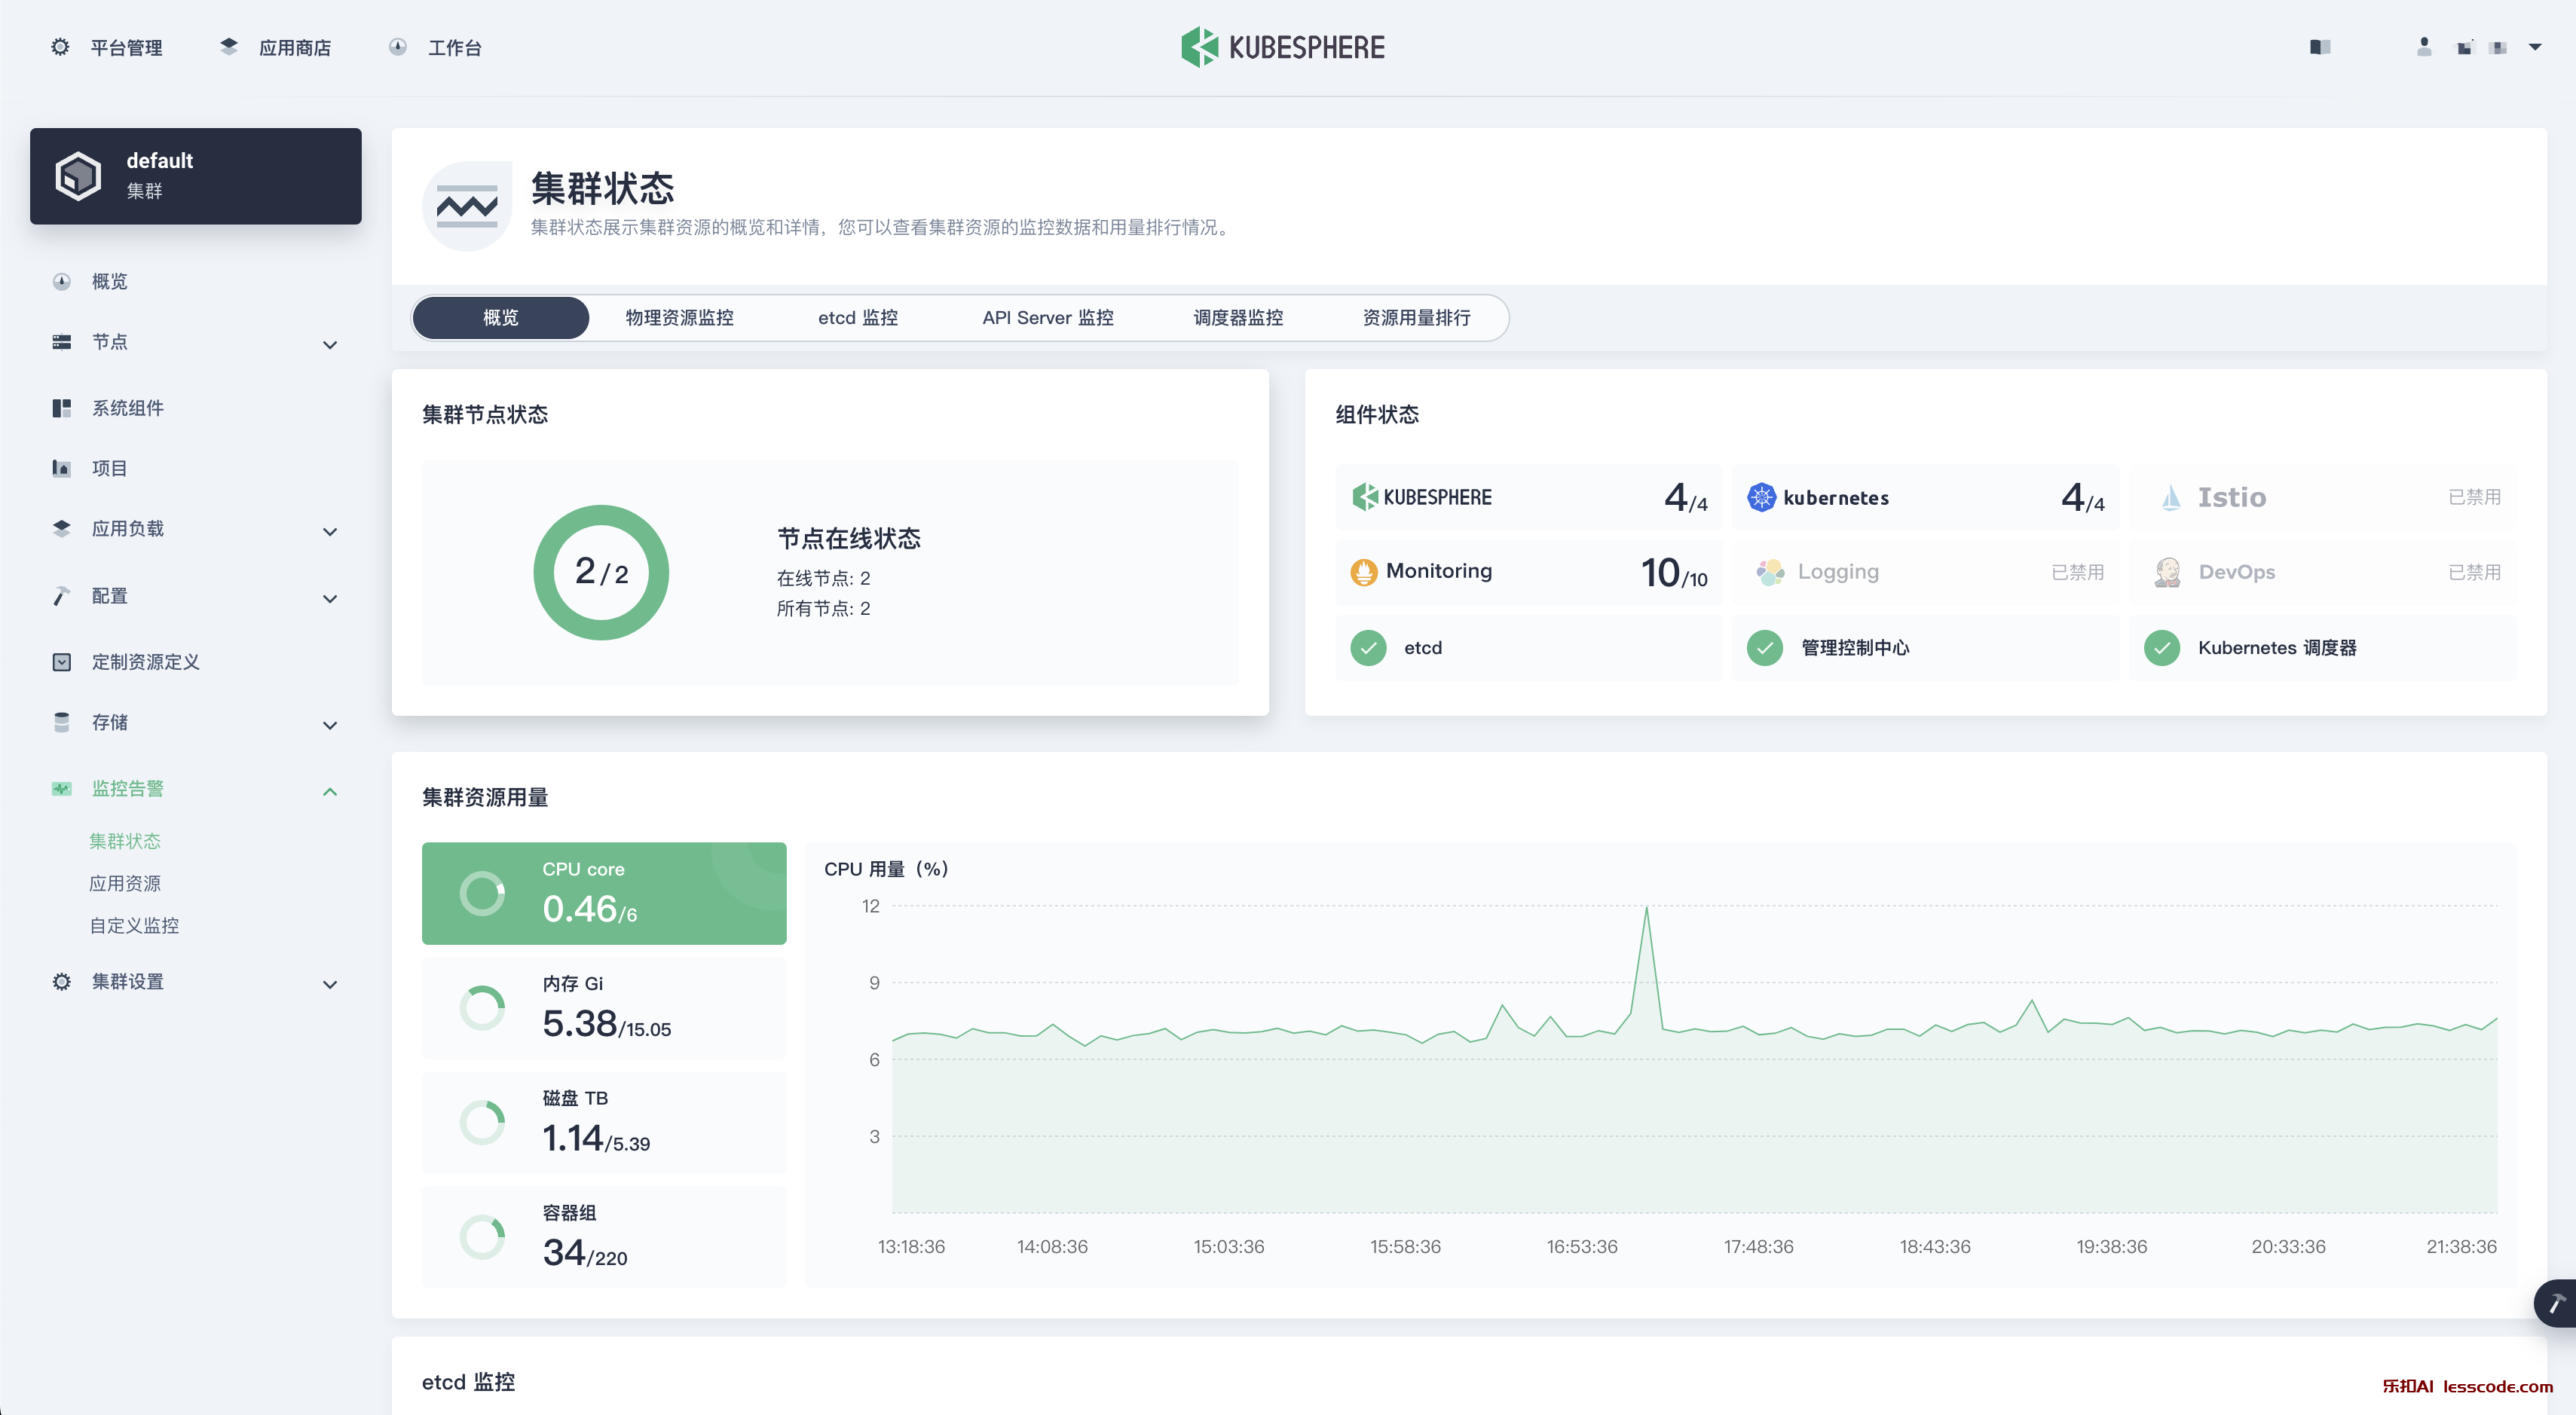
Task: Click the default cluster cube icon
Action: tap(78, 176)
